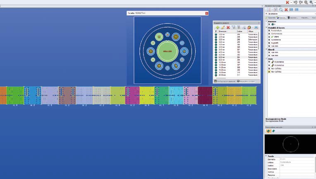This screenshot has height=179, width=316.
Task: Click red X delete icon in Magazzino toolbar
Action: pos(228,27)
